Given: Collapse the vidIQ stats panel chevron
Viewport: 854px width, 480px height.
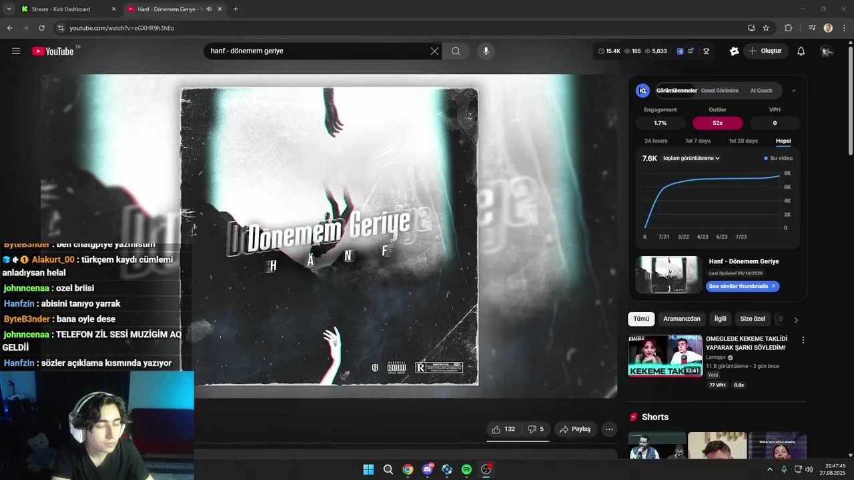Looking at the screenshot, I should point(793,91).
